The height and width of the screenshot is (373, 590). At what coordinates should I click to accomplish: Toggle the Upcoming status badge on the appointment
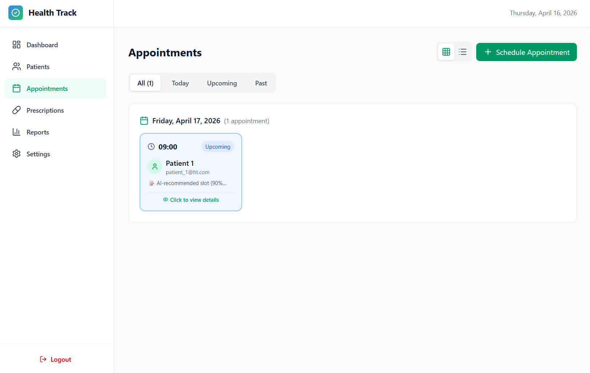pyautogui.click(x=217, y=147)
